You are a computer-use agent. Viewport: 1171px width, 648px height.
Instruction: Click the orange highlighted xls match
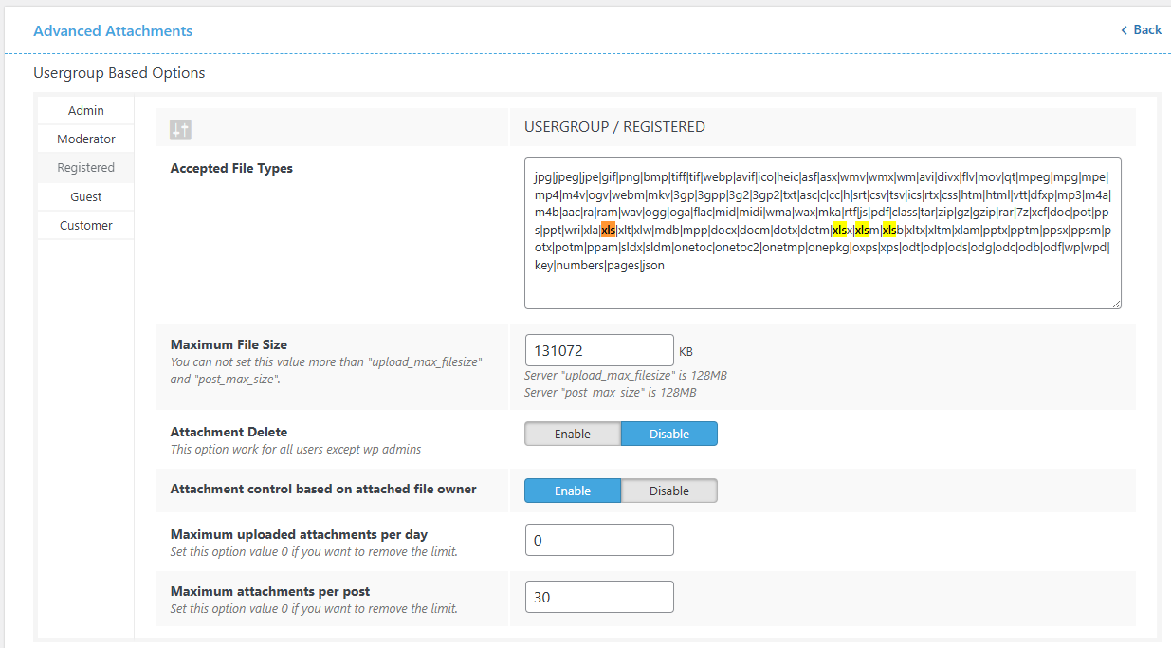click(x=608, y=230)
